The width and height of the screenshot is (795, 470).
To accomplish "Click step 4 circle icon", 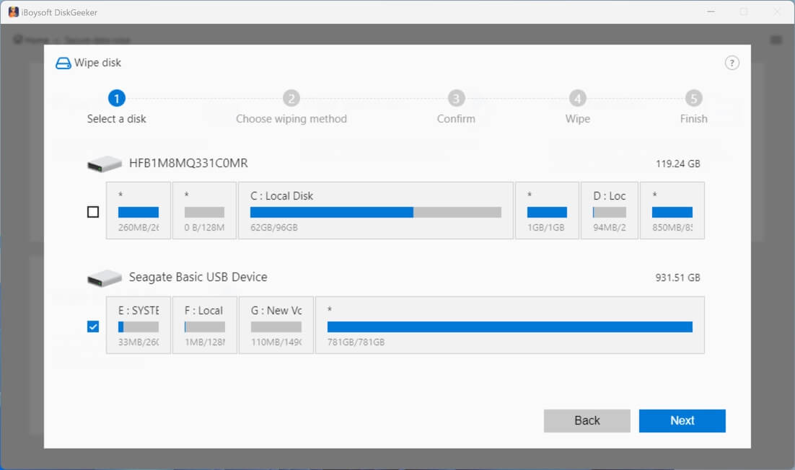I will coord(577,98).
